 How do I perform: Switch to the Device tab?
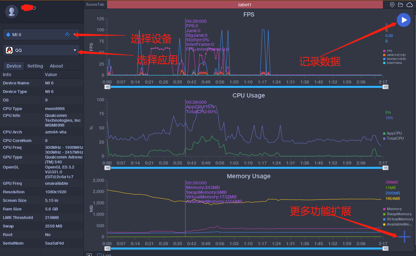[14, 66]
